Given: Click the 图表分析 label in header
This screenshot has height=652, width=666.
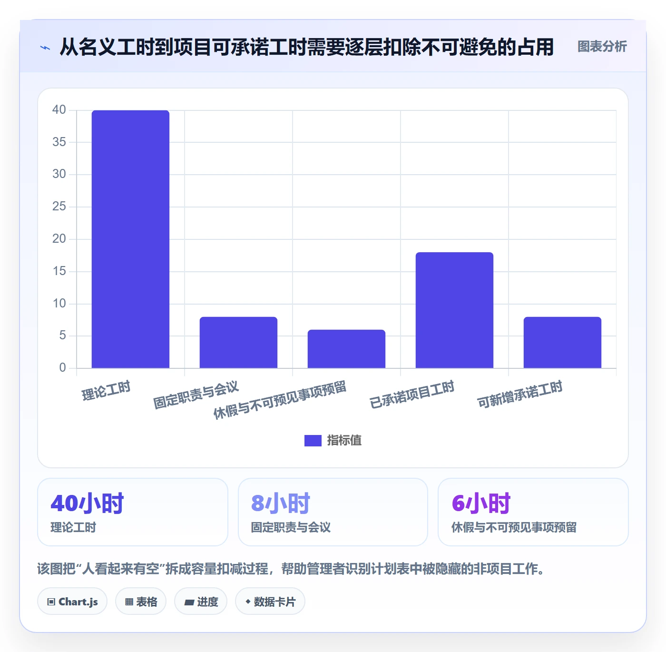Looking at the screenshot, I should (x=602, y=47).
